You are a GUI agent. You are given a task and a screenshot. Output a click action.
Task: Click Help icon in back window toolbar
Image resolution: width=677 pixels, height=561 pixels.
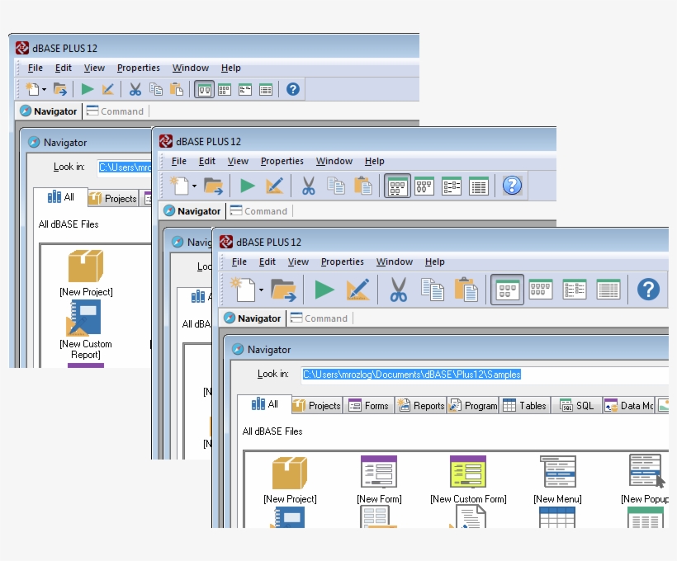coord(293,89)
